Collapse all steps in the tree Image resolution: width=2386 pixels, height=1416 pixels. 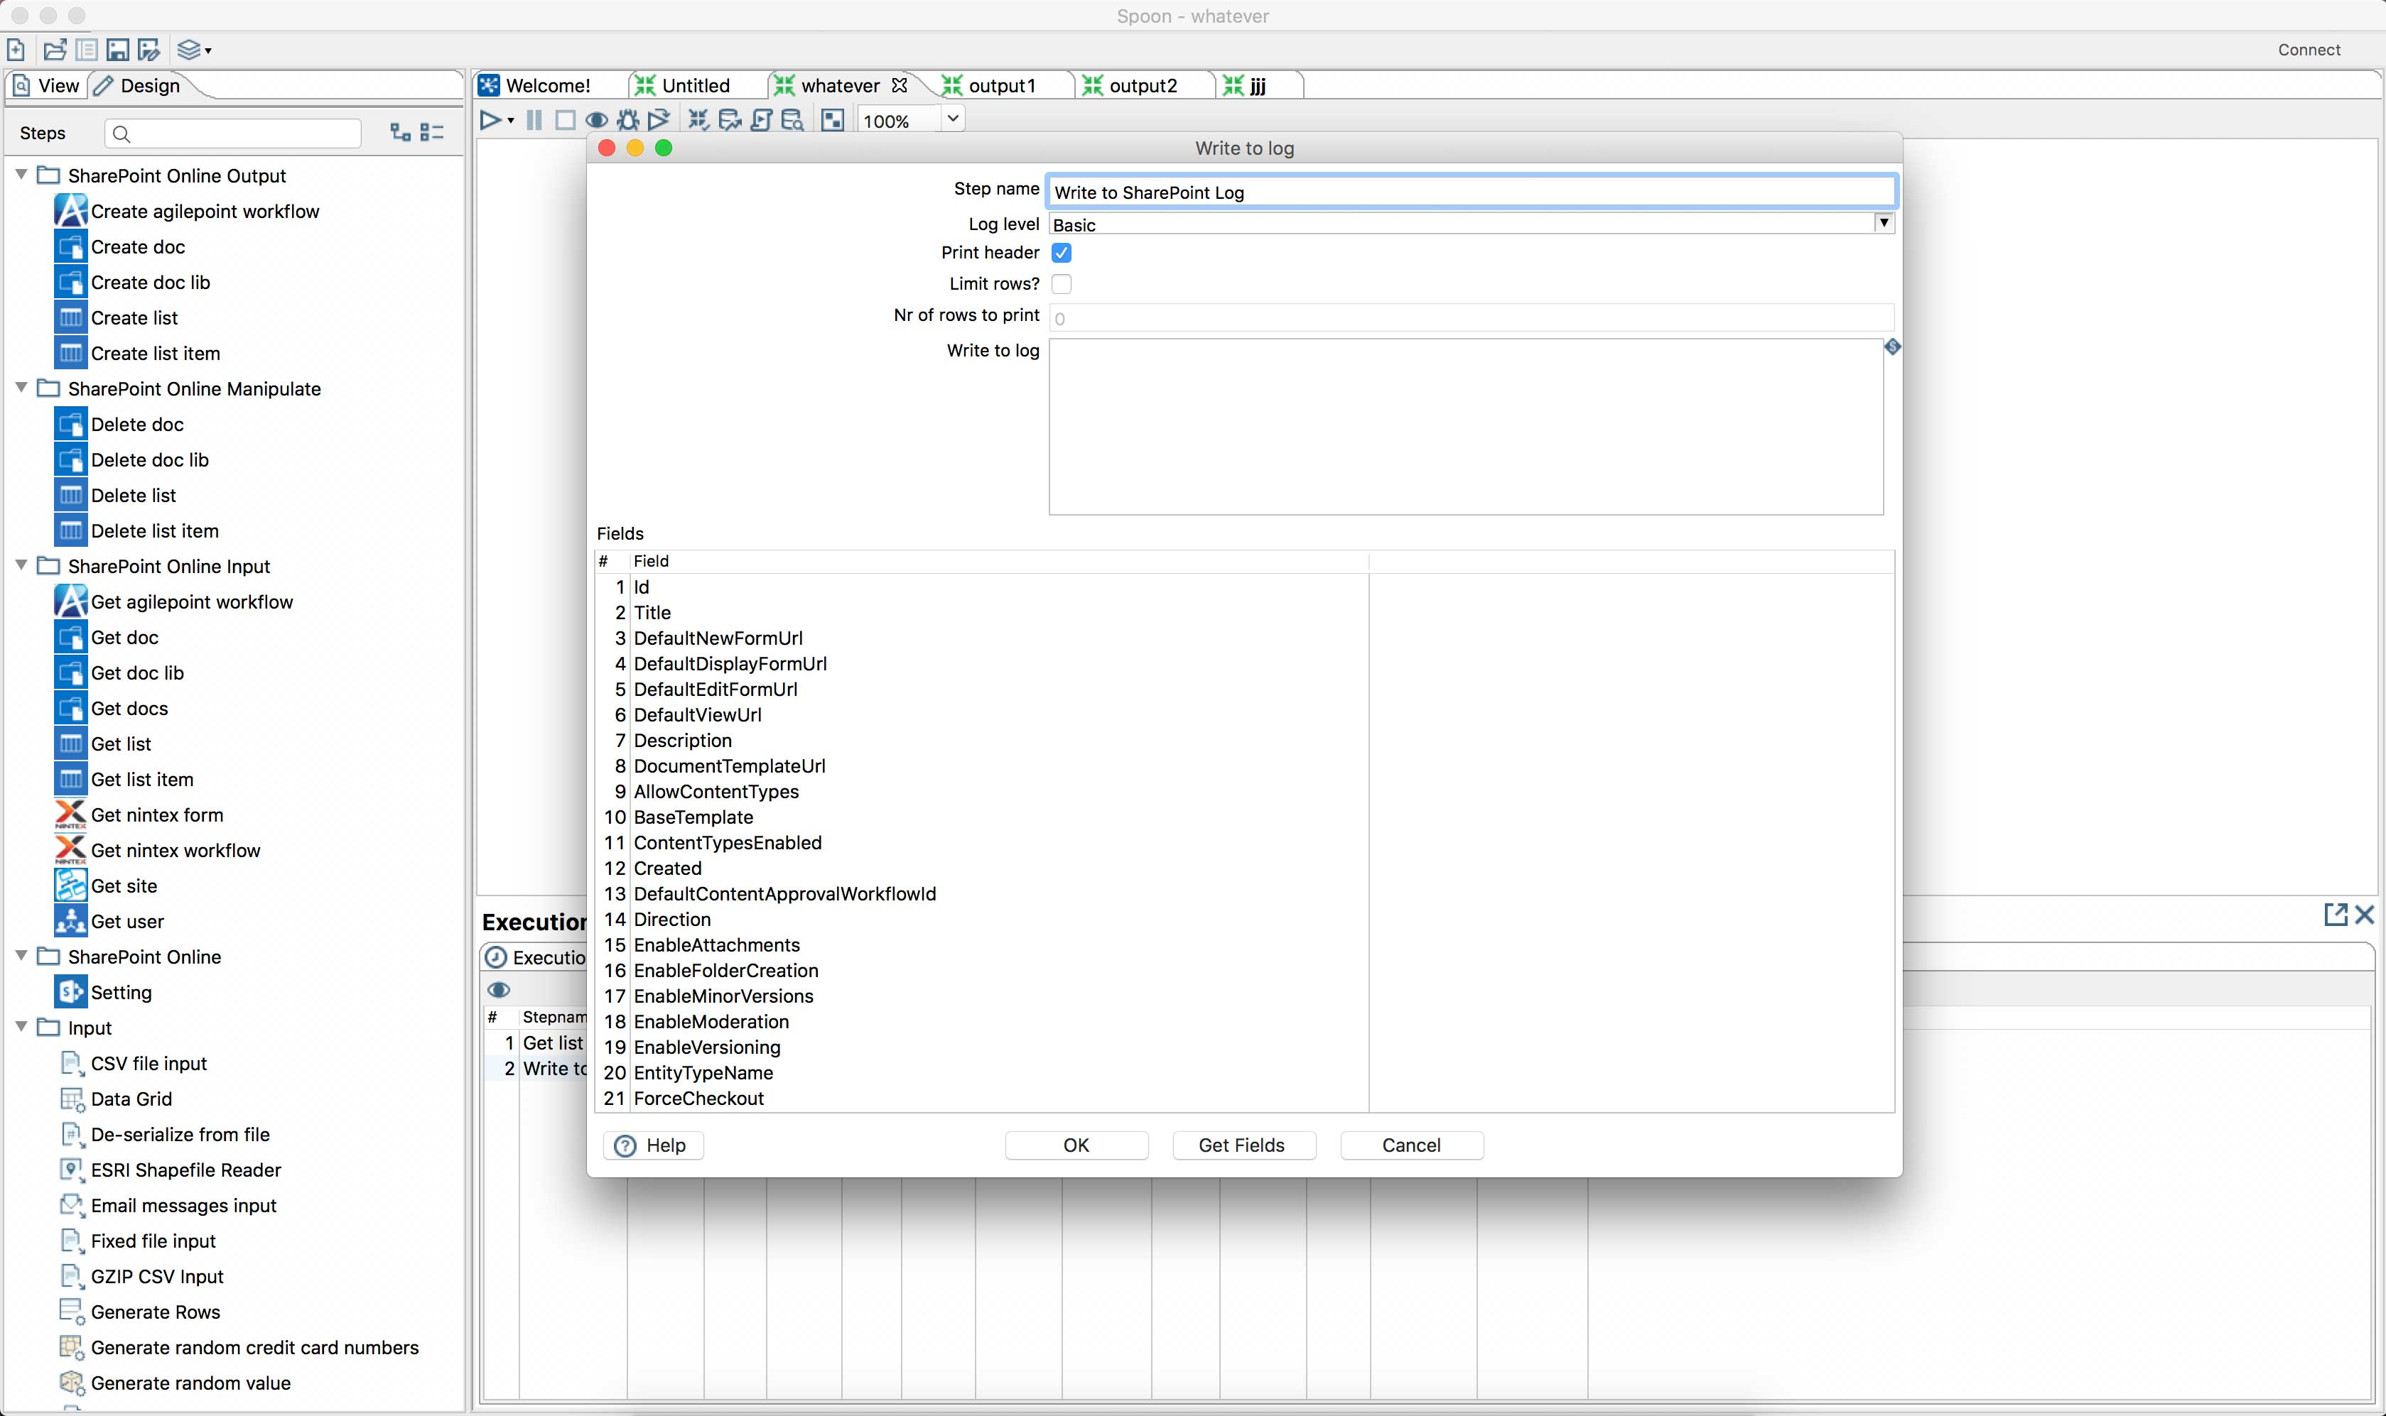tap(433, 133)
